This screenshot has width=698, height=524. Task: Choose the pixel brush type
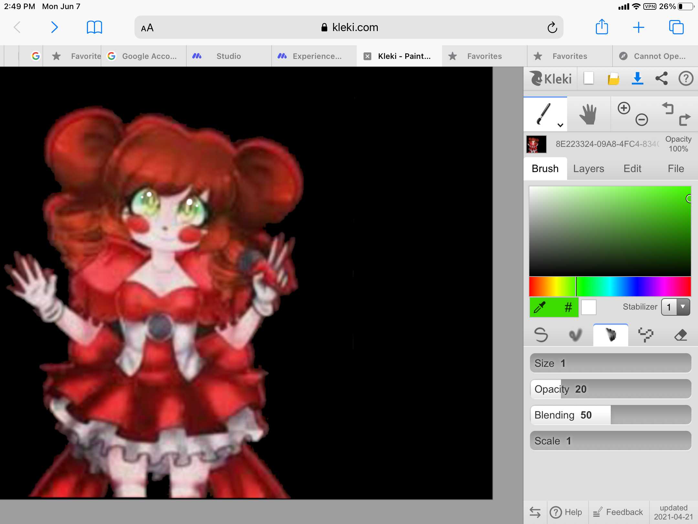(645, 335)
